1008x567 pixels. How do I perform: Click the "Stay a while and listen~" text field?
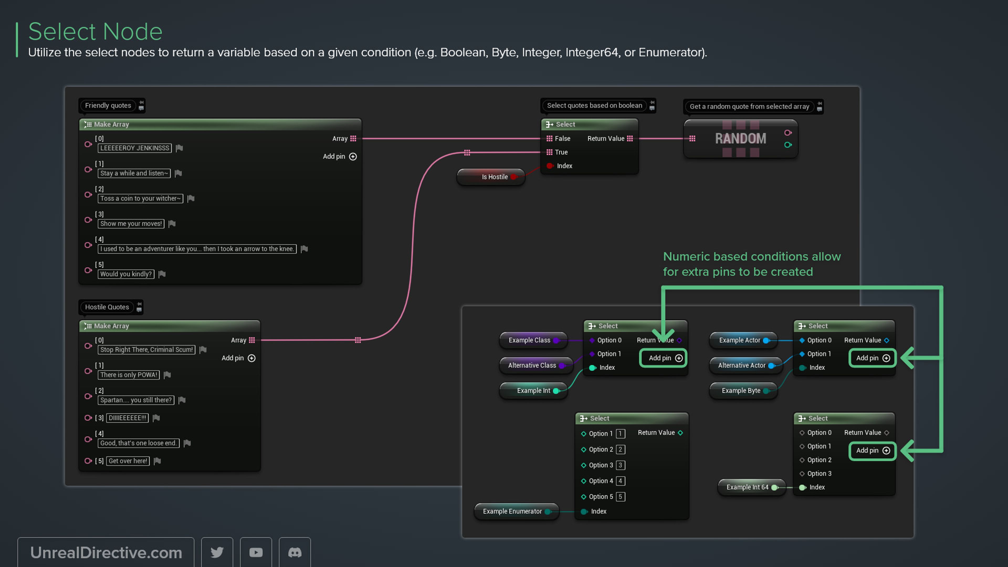pos(133,173)
